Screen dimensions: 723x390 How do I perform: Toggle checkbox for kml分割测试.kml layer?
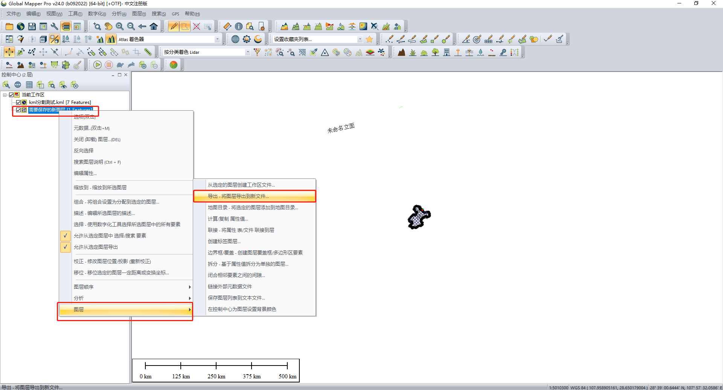tap(18, 102)
